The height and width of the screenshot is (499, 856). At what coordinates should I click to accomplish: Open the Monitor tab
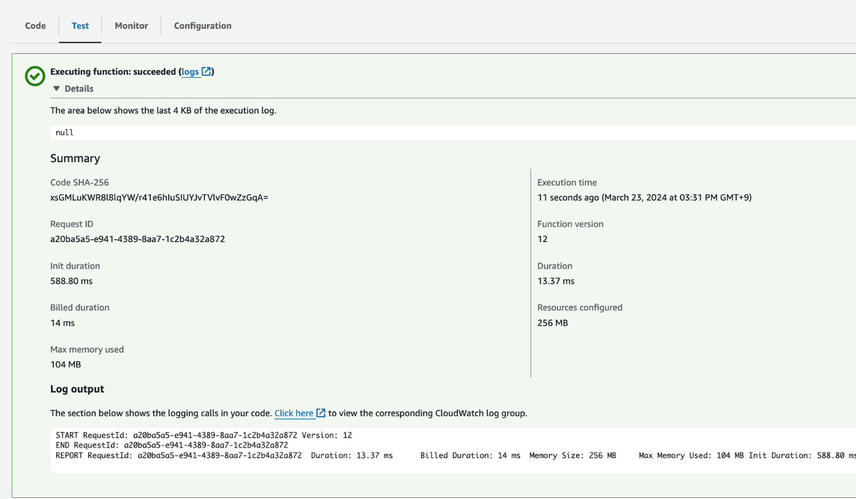[131, 26]
